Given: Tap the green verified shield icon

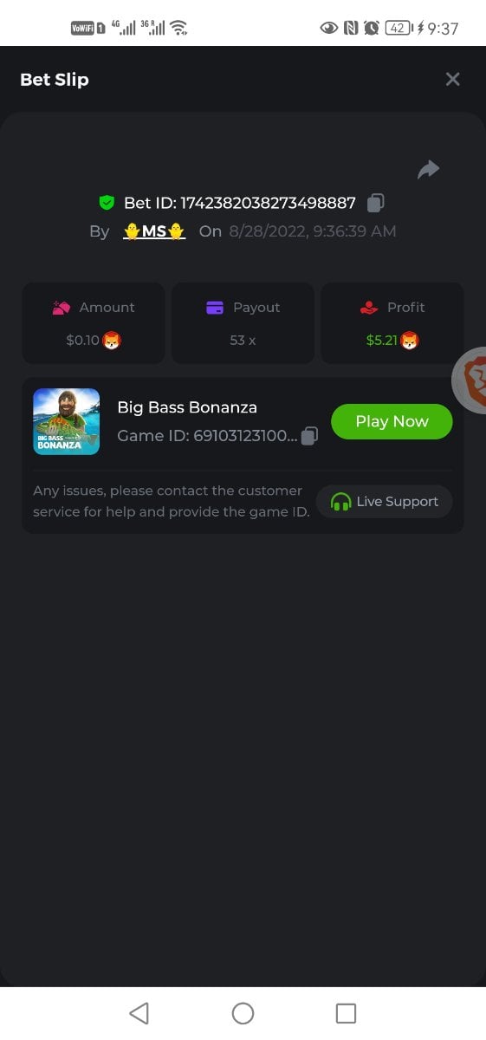Looking at the screenshot, I should [x=107, y=203].
